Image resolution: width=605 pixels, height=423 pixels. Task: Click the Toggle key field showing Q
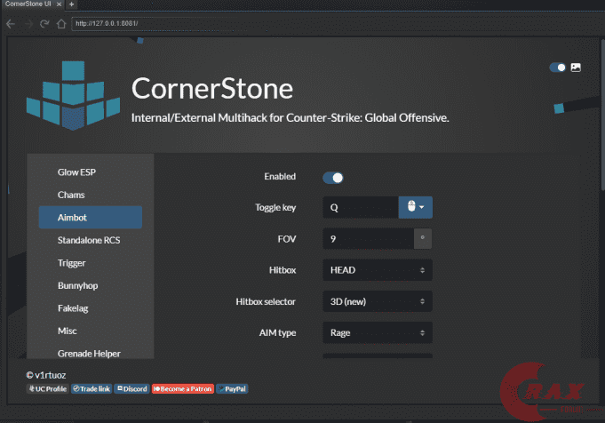tap(361, 208)
